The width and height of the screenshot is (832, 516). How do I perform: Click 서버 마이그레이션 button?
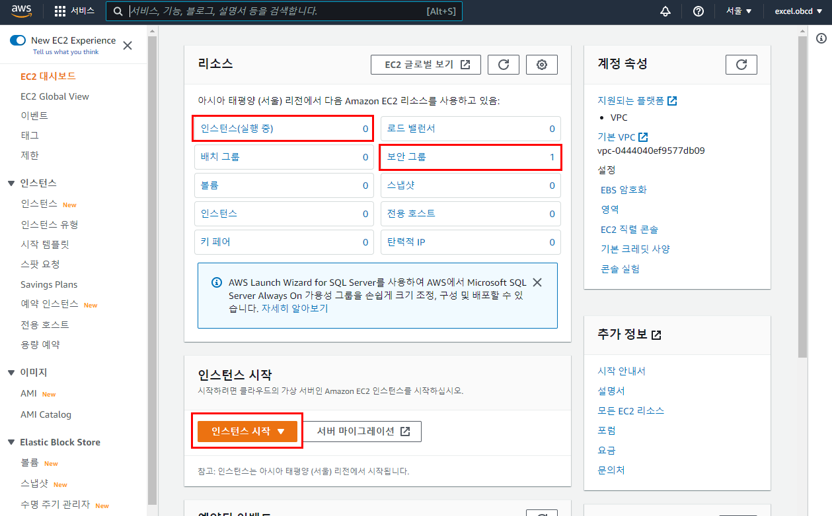pos(364,431)
